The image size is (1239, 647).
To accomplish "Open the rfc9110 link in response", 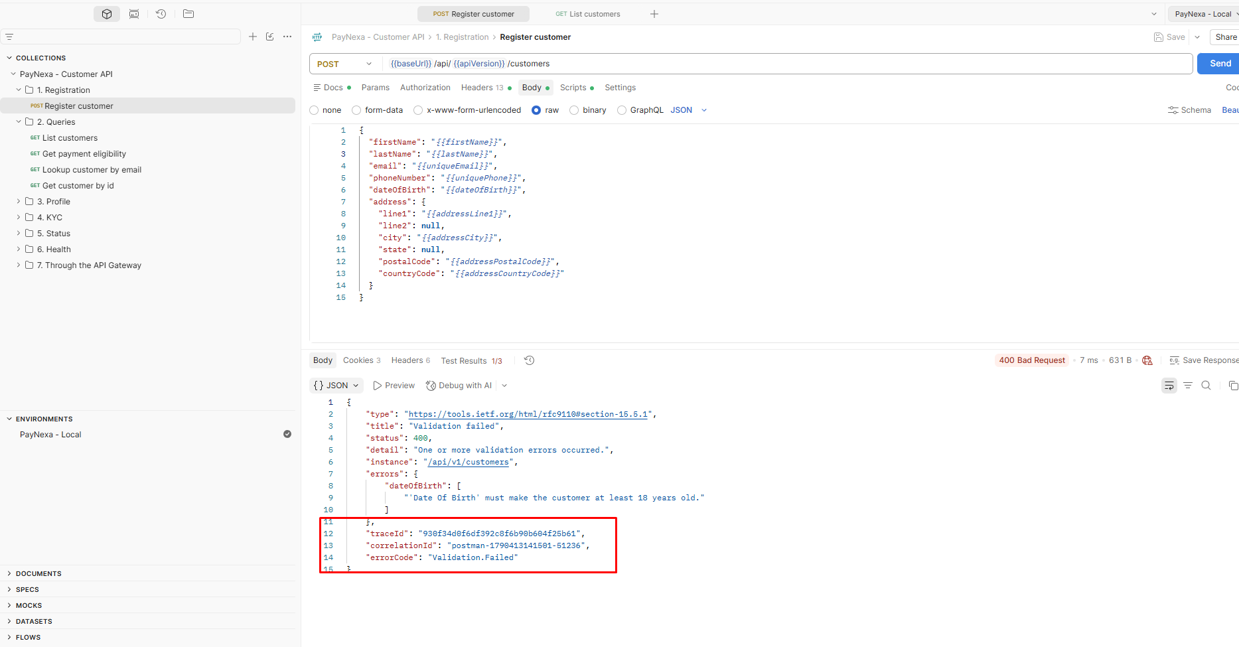I will [x=528, y=414].
